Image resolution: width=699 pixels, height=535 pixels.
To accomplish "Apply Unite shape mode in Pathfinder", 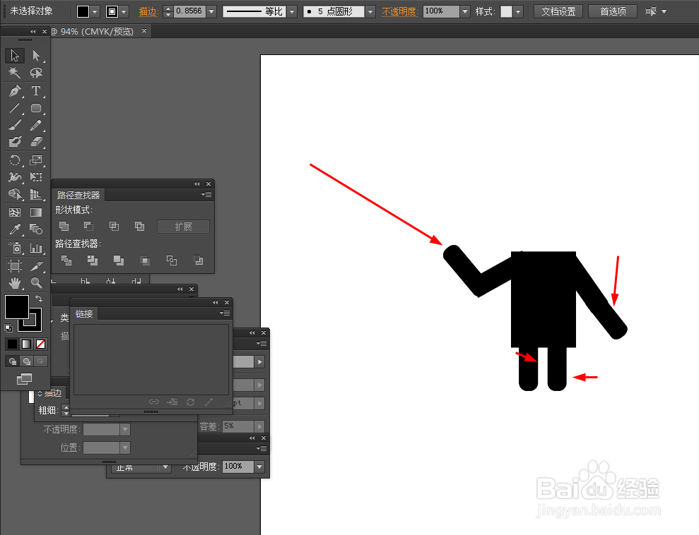I will click(64, 226).
